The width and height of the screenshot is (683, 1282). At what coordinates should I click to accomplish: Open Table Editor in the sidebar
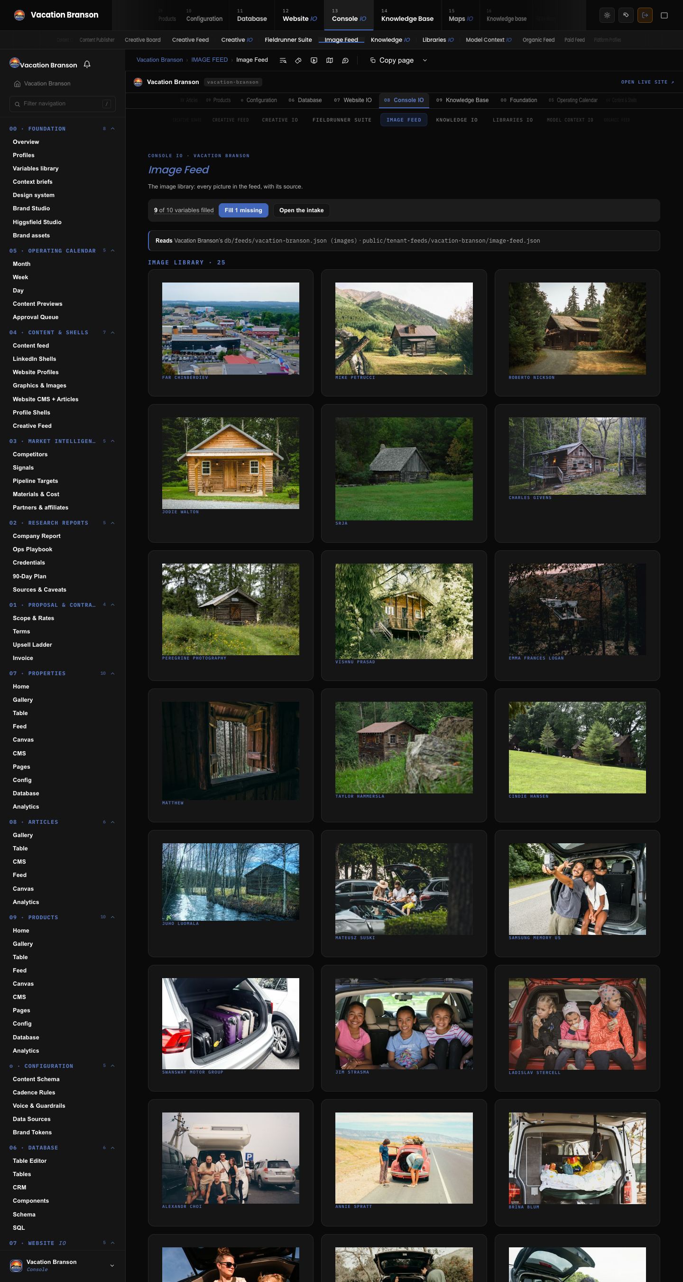pyautogui.click(x=30, y=1160)
